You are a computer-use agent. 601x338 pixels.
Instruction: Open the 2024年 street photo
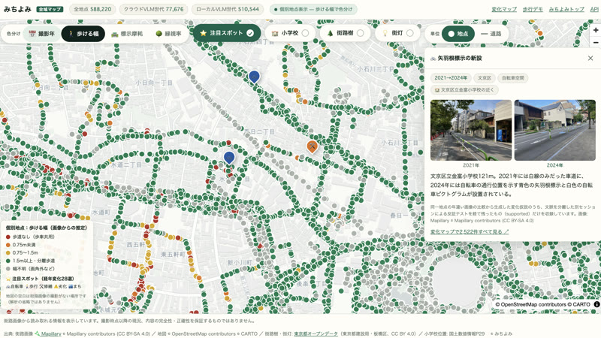[554, 130]
